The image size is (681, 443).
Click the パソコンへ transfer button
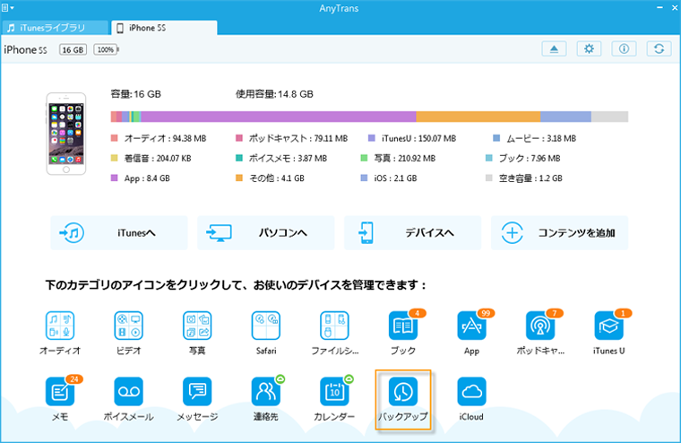coord(266,233)
